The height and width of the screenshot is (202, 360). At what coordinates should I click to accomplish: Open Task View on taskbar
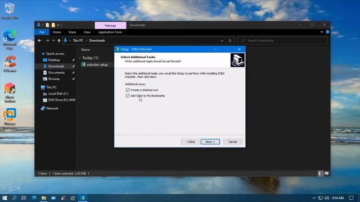[24, 198]
